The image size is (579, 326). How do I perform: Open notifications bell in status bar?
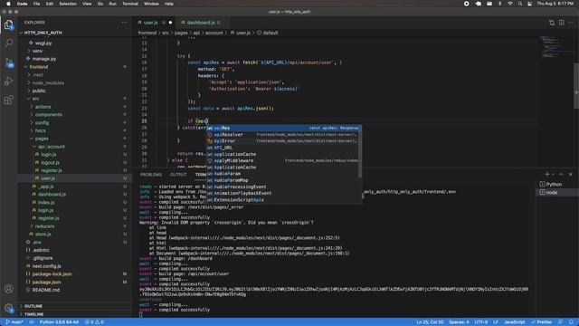point(571,322)
